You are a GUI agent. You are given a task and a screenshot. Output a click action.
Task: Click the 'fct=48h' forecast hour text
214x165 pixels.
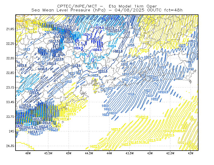click(173, 10)
